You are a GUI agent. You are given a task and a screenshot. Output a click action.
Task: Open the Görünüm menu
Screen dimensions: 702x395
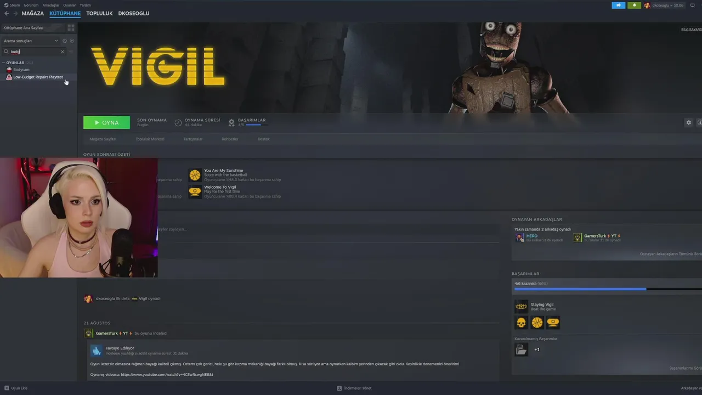[x=31, y=5]
